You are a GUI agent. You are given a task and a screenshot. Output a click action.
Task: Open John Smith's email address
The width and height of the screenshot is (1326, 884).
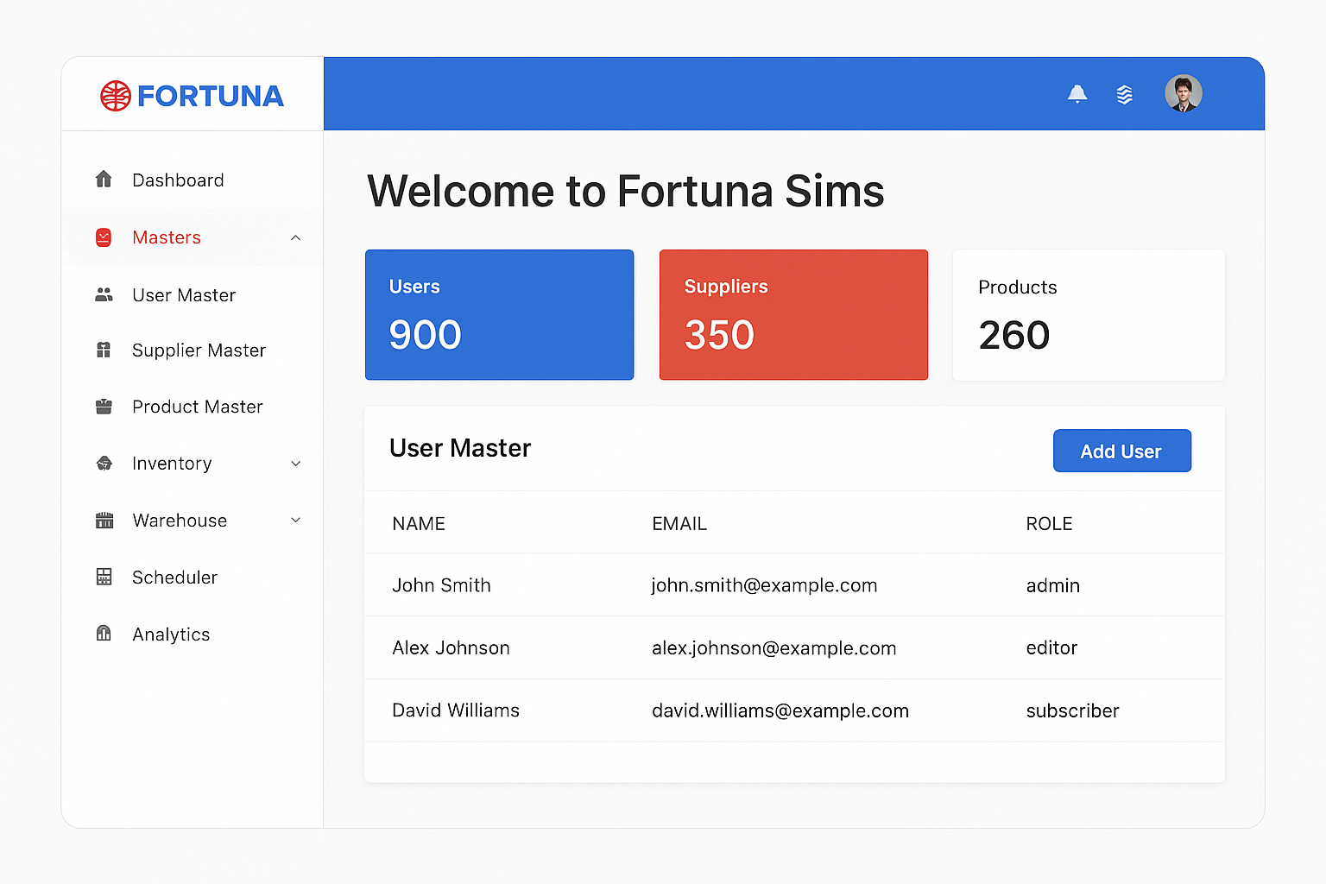764,585
